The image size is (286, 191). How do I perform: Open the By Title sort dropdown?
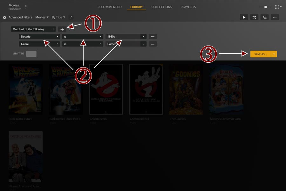58,17
